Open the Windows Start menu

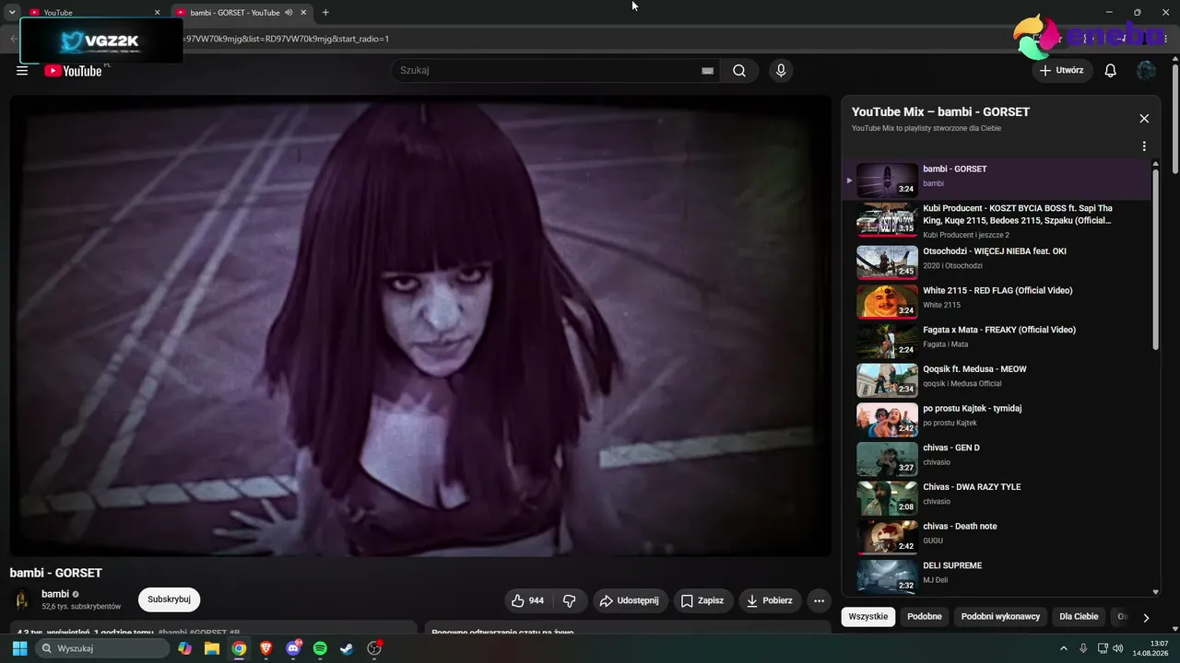click(x=19, y=648)
